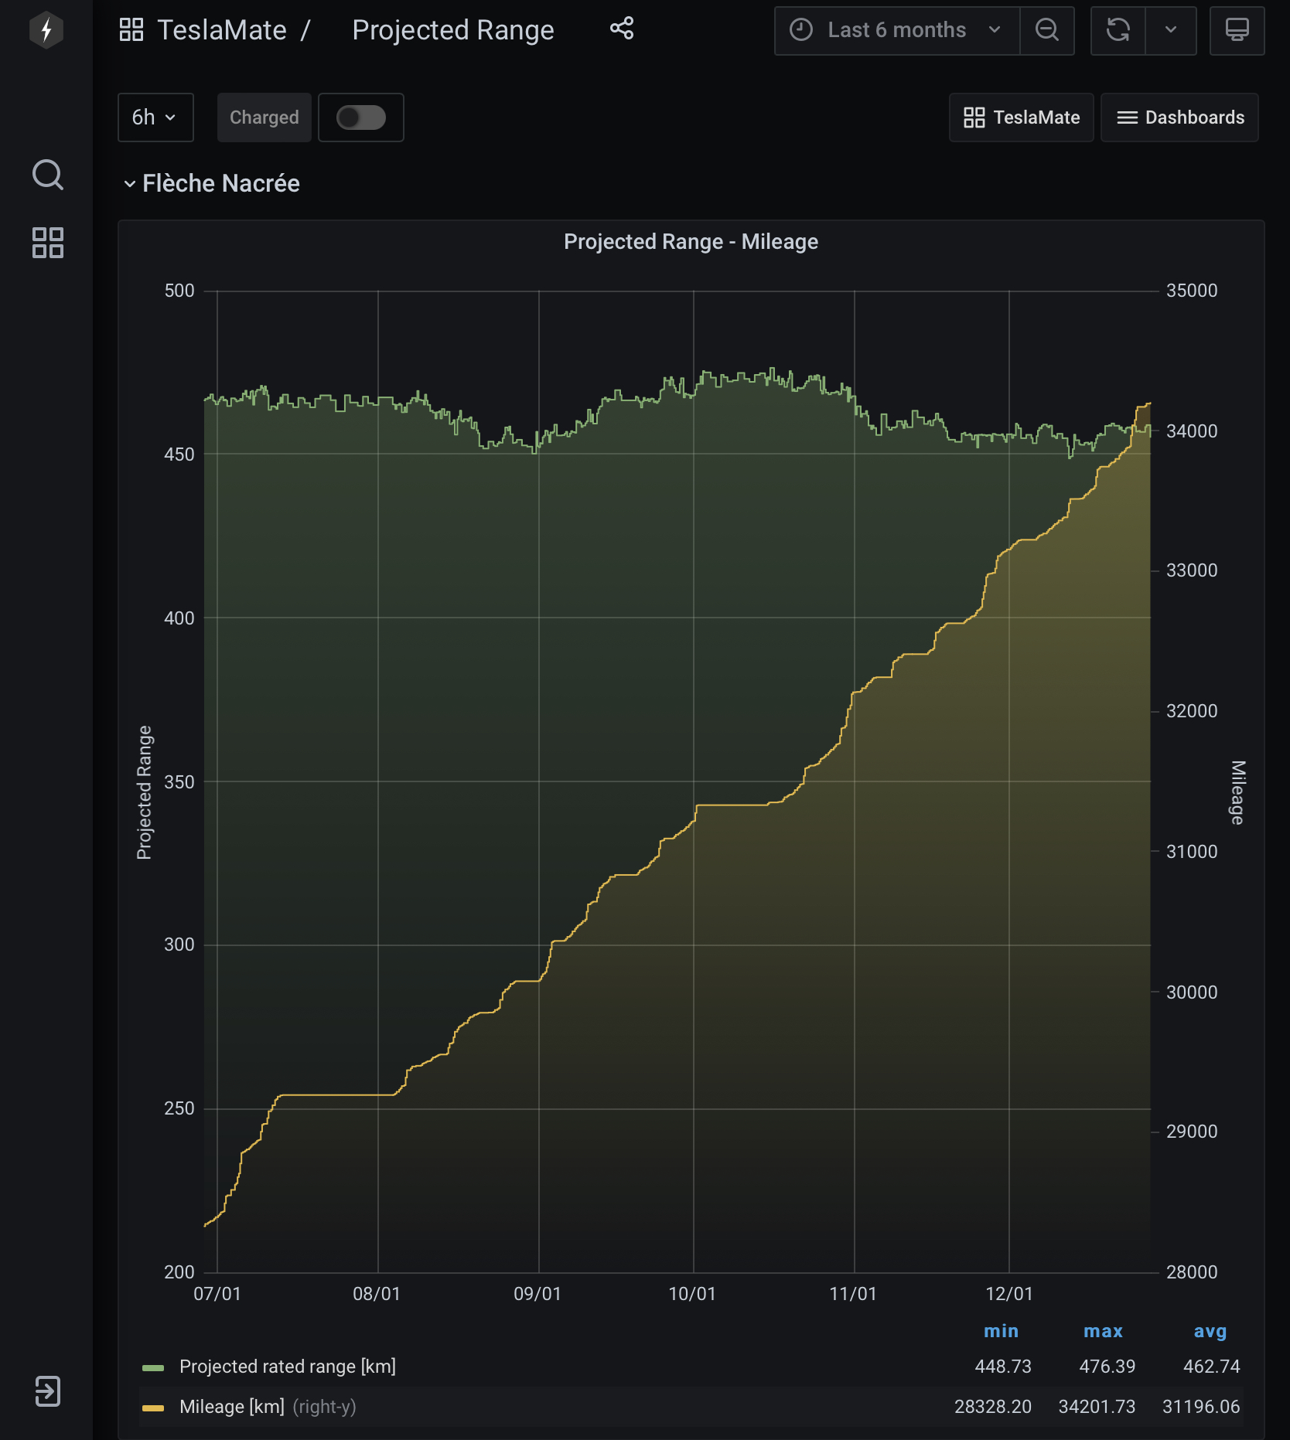The width and height of the screenshot is (1290, 1440).
Task: Refresh the dashboard
Action: [1118, 30]
